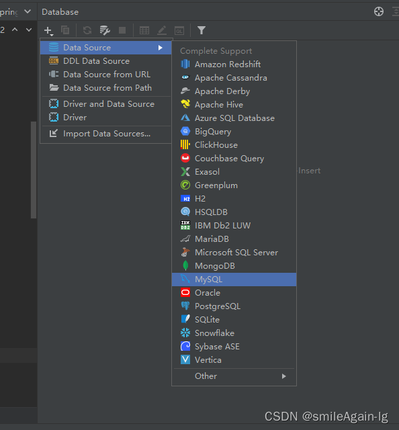Click Import Data Sources... item
Image resolution: width=399 pixels, height=430 pixels.
106,134
